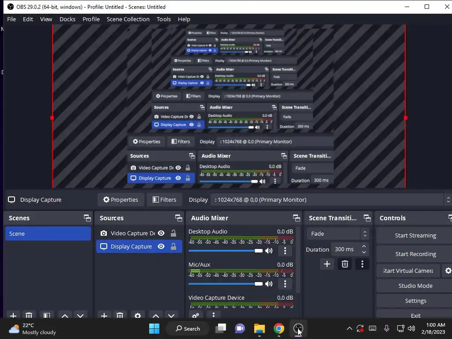Open the File menu
Viewport: 452px width, 339px height.
[11, 19]
